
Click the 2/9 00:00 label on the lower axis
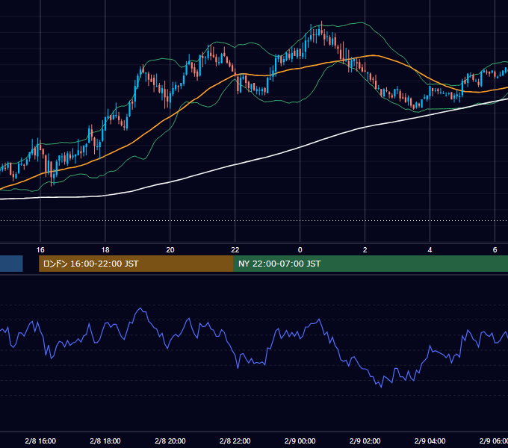click(x=300, y=441)
